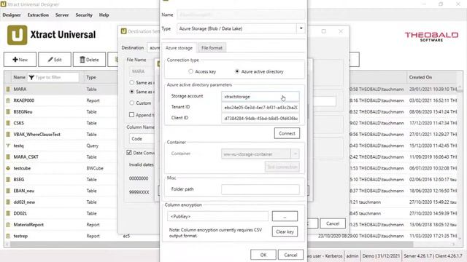Viewport: 467px width, 262px height.
Task: Click the Delete extraction button
Action: (89, 60)
